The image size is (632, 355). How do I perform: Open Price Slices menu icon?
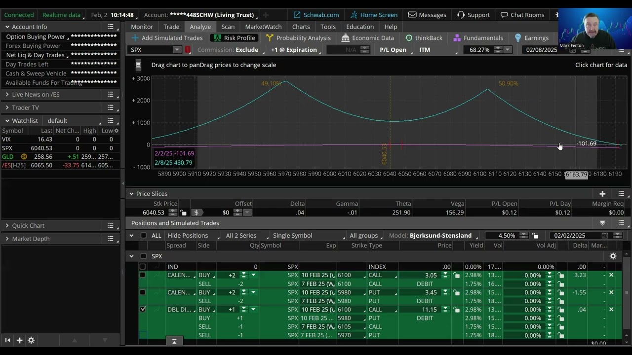pyautogui.click(x=621, y=194)
